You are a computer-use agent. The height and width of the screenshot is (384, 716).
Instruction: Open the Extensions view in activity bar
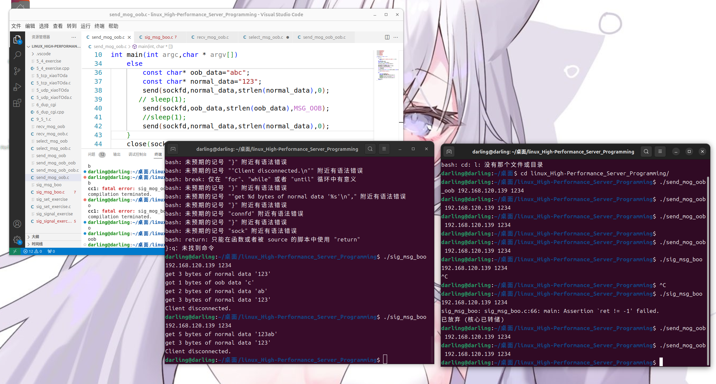pos(17,103)
